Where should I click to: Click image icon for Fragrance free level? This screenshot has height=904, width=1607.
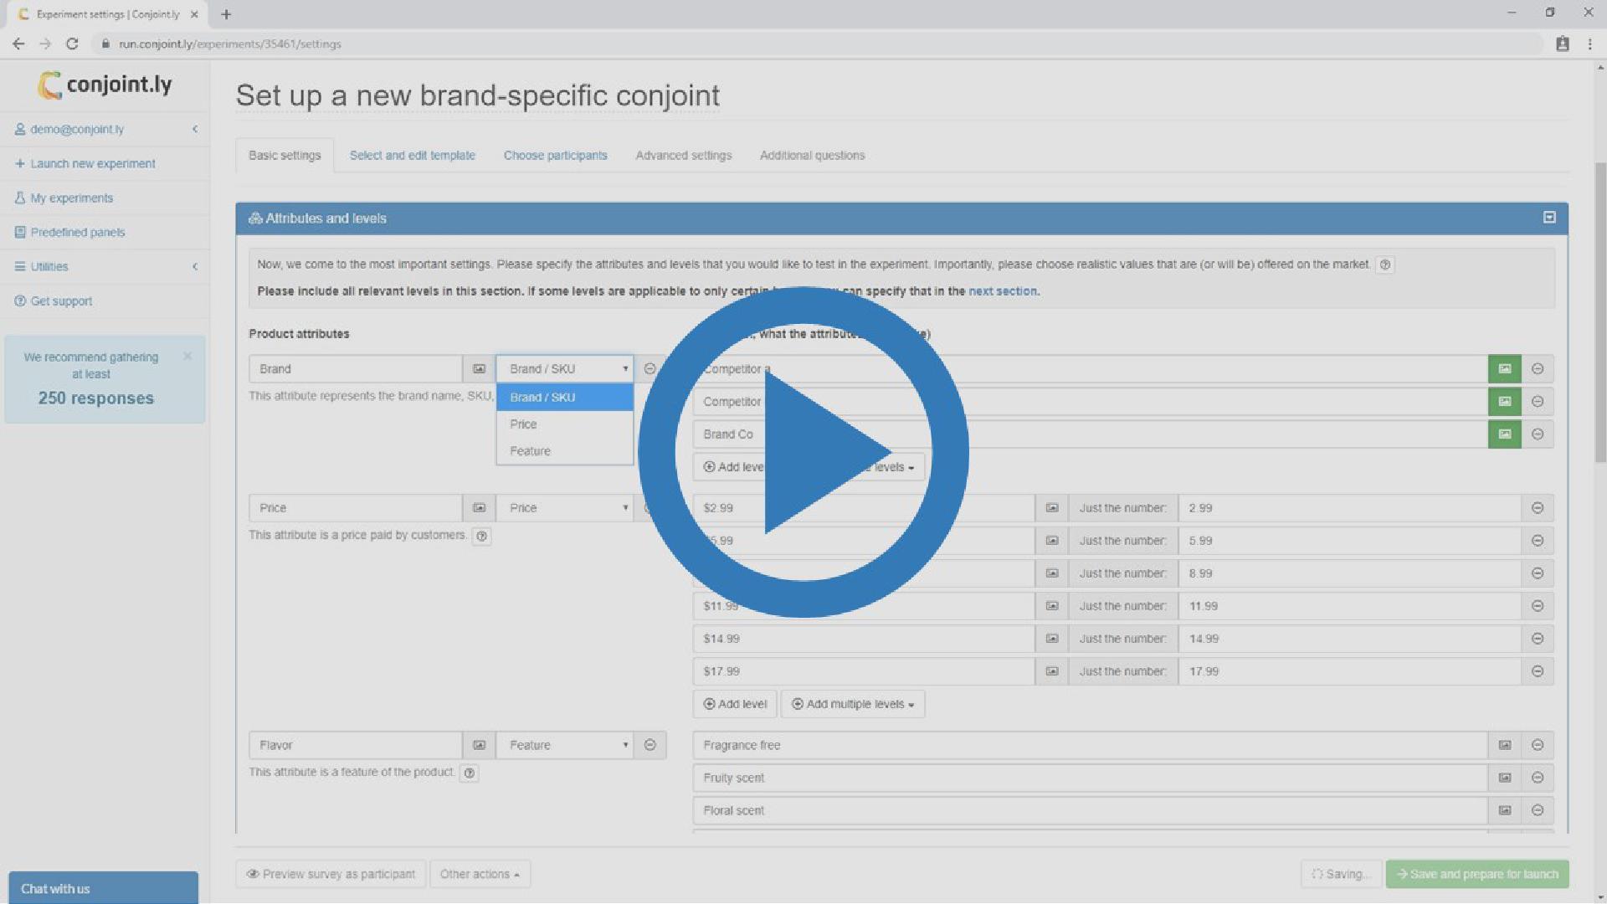coord(1504,745)
